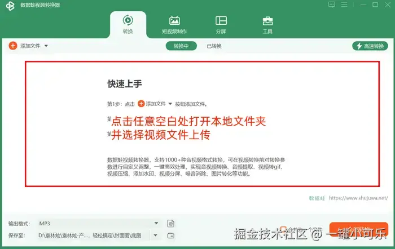
Task: Maximize the converter window
Action: [x=375, y=5]
